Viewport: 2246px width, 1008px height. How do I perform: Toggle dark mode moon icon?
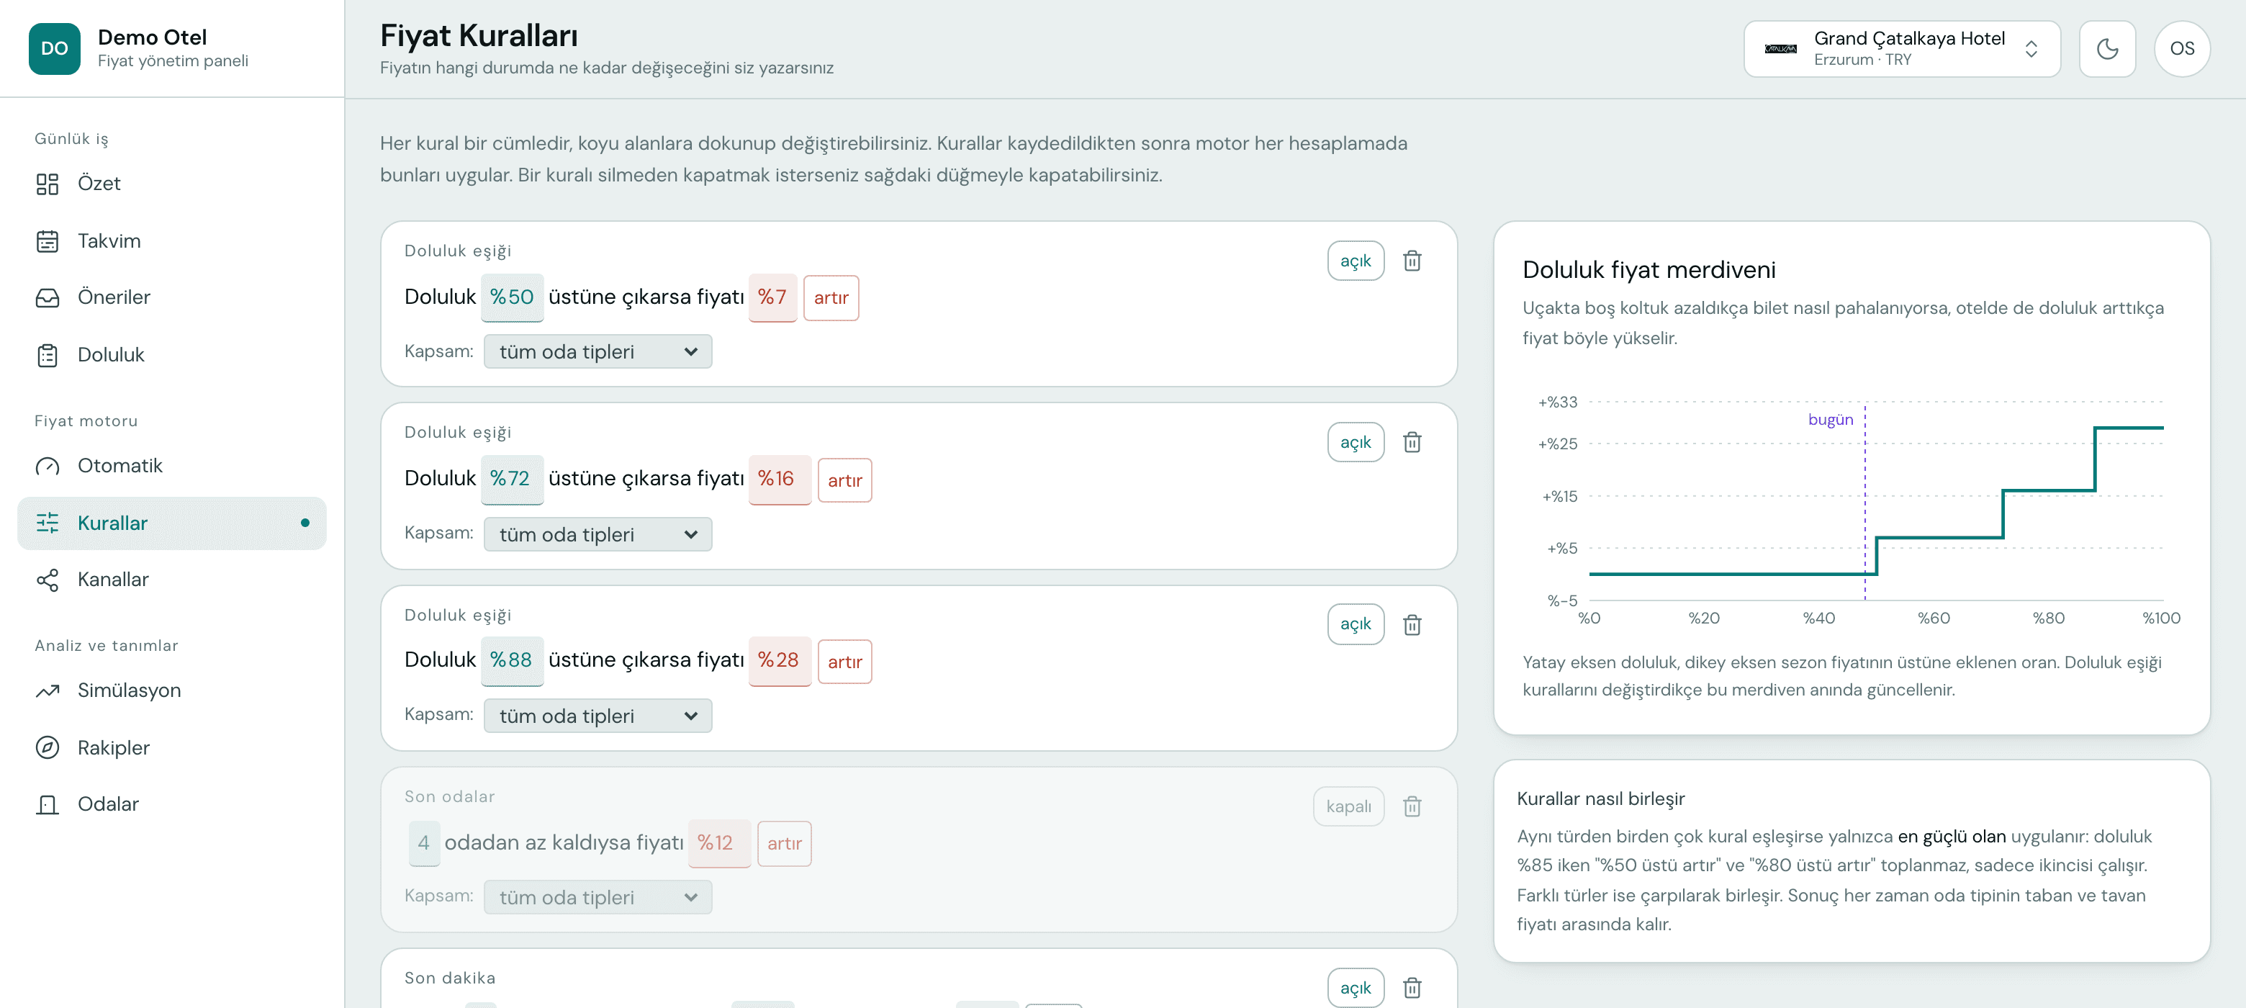(x=2106, y=49)
